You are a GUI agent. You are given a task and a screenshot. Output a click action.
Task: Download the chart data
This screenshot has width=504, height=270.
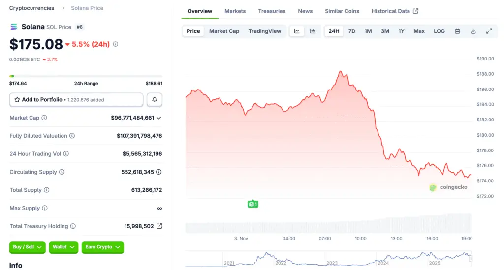pos(473,31)
